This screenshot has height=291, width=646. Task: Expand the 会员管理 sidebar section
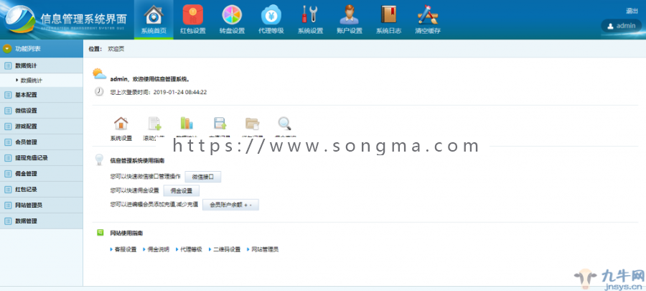(41, 142)
